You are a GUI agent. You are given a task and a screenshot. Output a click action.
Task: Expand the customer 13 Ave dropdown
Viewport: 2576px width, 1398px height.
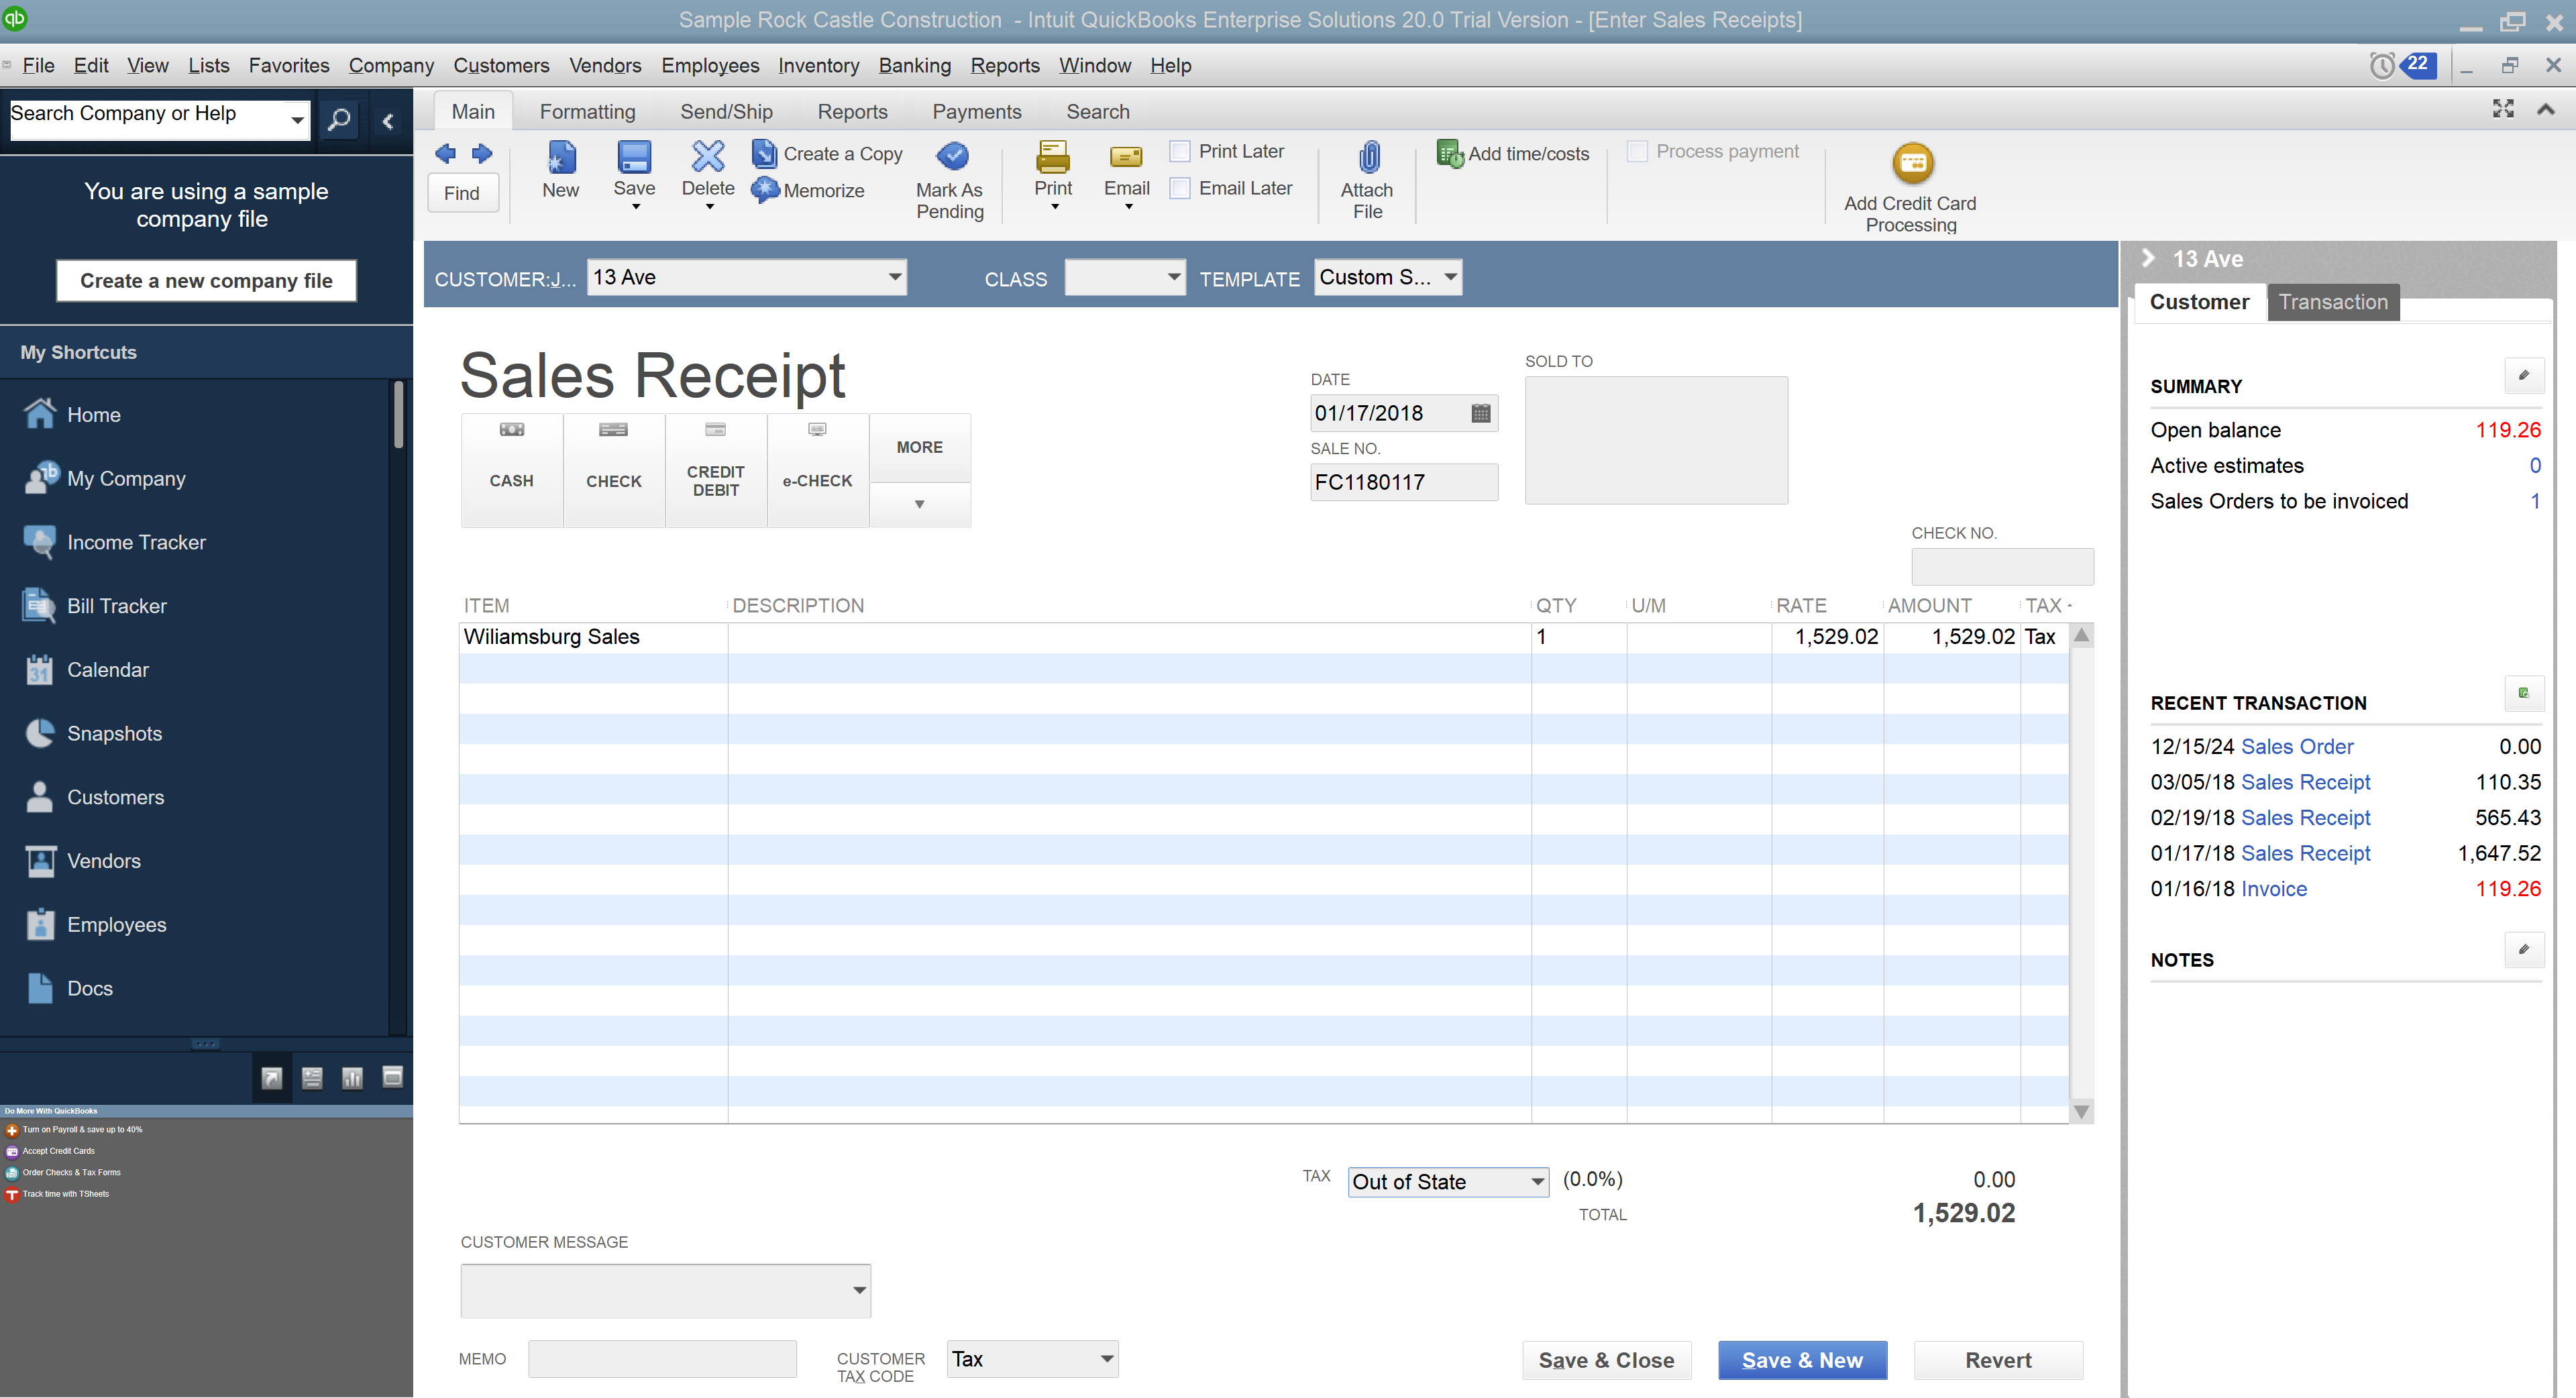pyautogui.click(x=894, y=277)
